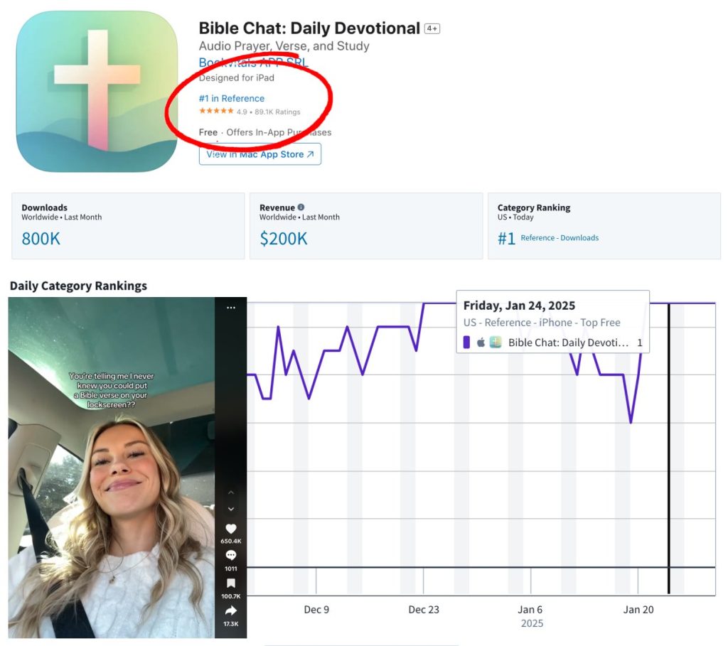Click the Dec 23 date on chart axis
The width and height of the screenshot is (728, 646).
coord(424,610)
